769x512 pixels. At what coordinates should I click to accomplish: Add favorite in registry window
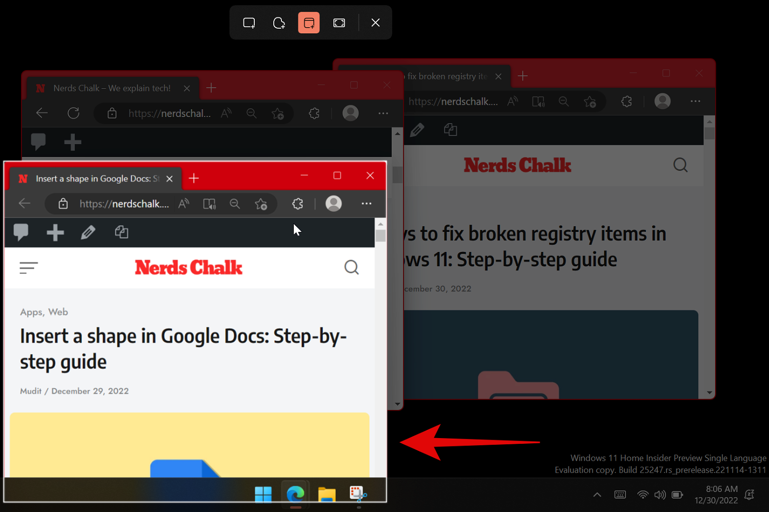(590, 102)
